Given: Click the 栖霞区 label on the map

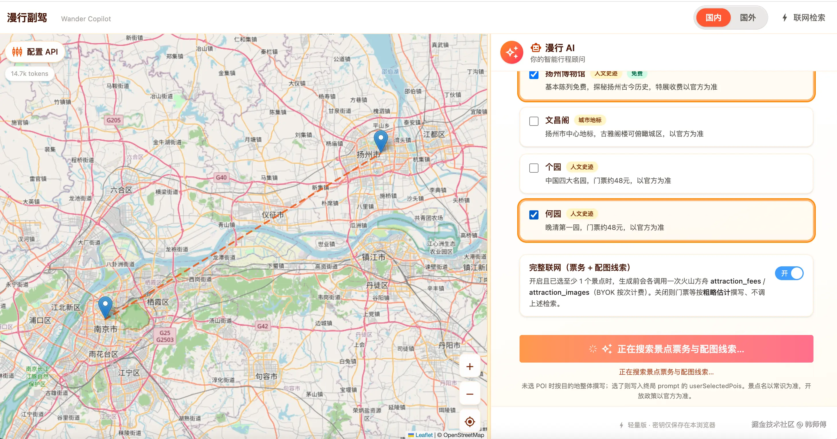Looking at the screenshot, I should [x=158, y=302].
